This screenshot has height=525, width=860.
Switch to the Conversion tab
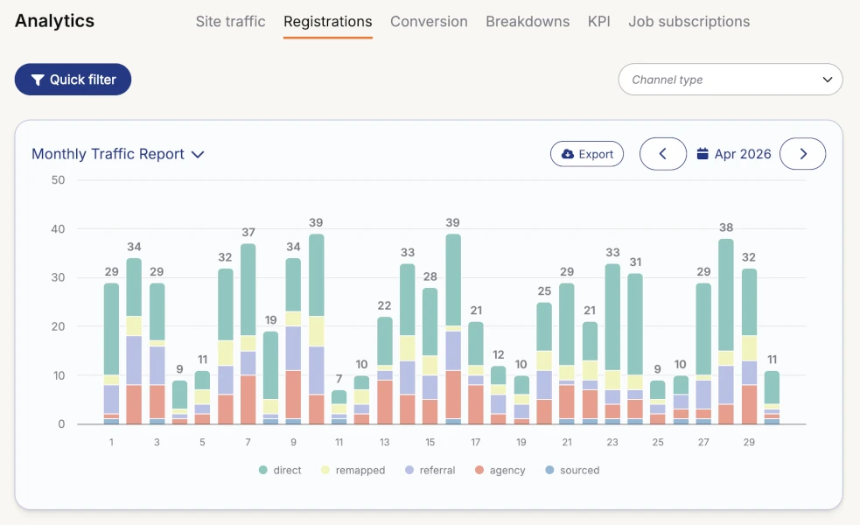point(429,21)
